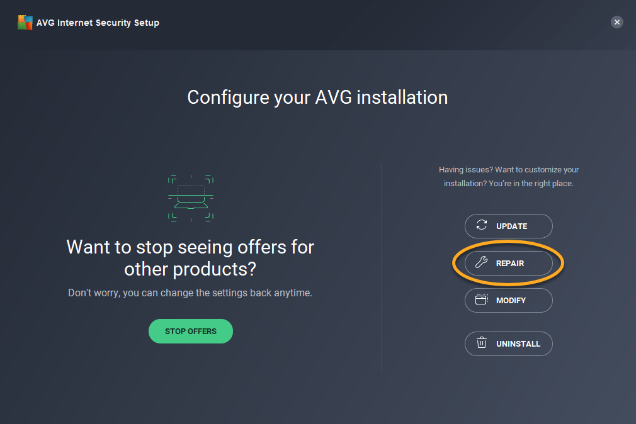636x424 pixels.
Task: Select the REPAIR button text
Action: [510, 264]
